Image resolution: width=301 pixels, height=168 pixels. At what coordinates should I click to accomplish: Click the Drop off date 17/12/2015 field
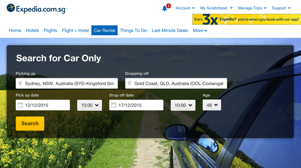(x=136, y=105)
